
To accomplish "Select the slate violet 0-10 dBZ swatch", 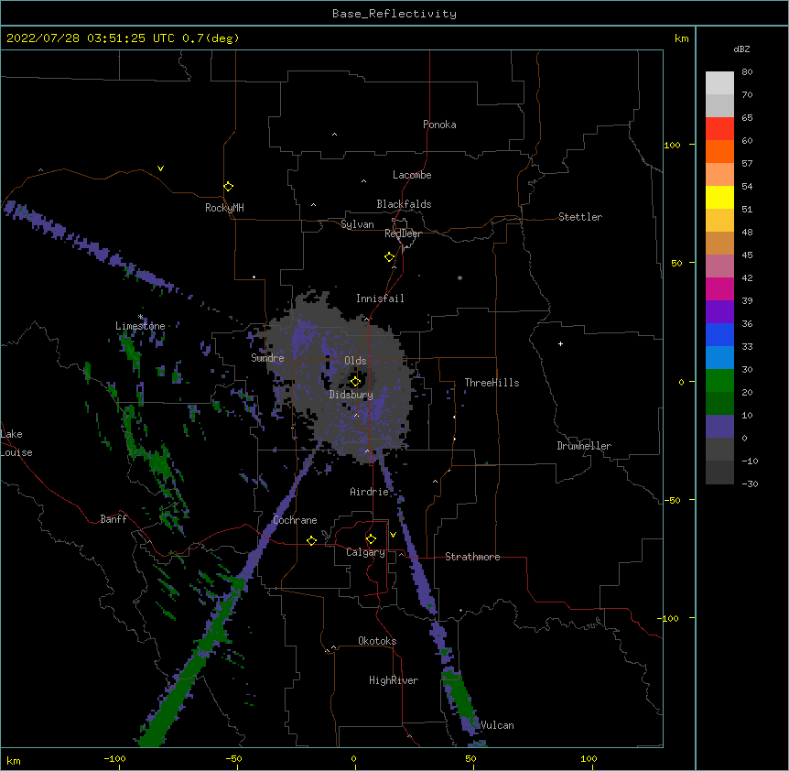I will tap(719, 427).
